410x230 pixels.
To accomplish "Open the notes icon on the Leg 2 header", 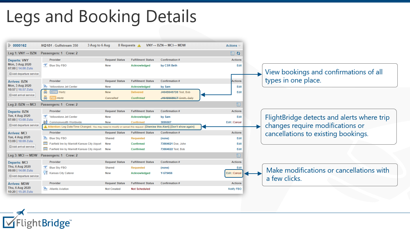I will point(239,104).
